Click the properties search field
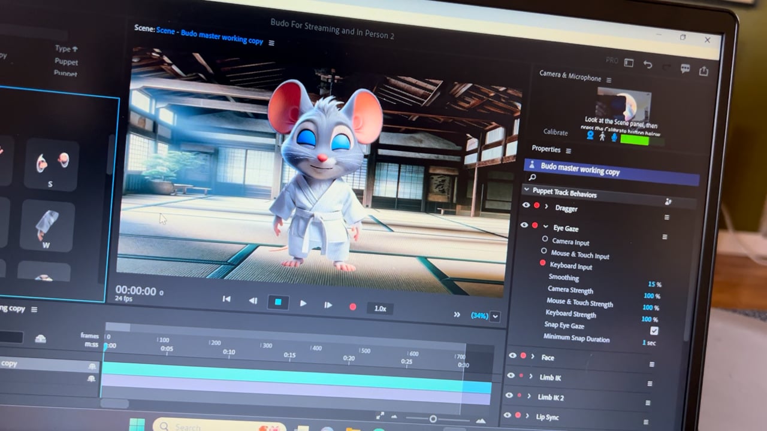 point(611,180)
